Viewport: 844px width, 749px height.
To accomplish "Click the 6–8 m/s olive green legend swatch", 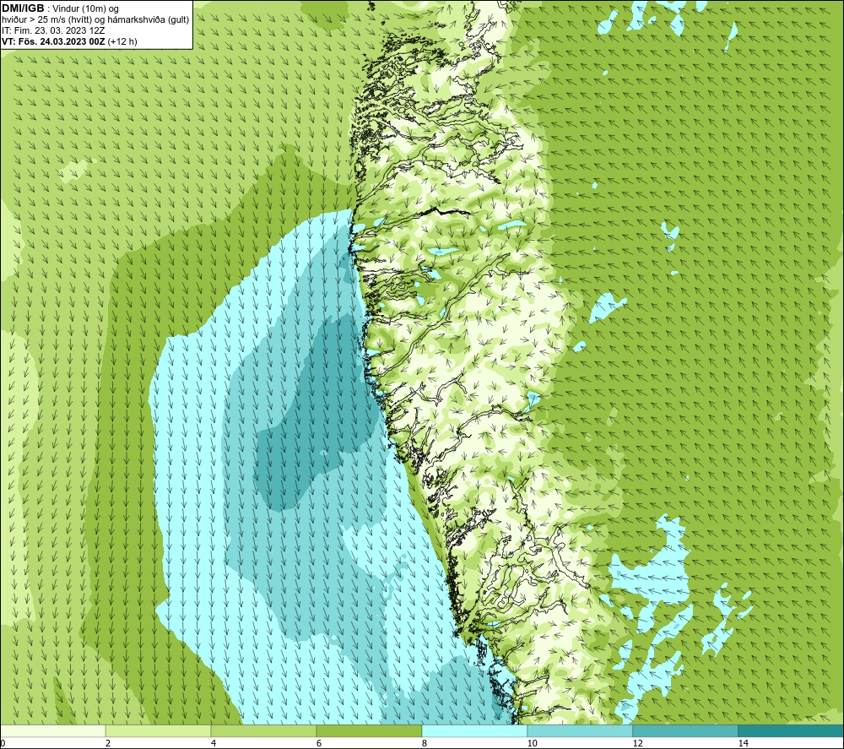I will point(370,730).
